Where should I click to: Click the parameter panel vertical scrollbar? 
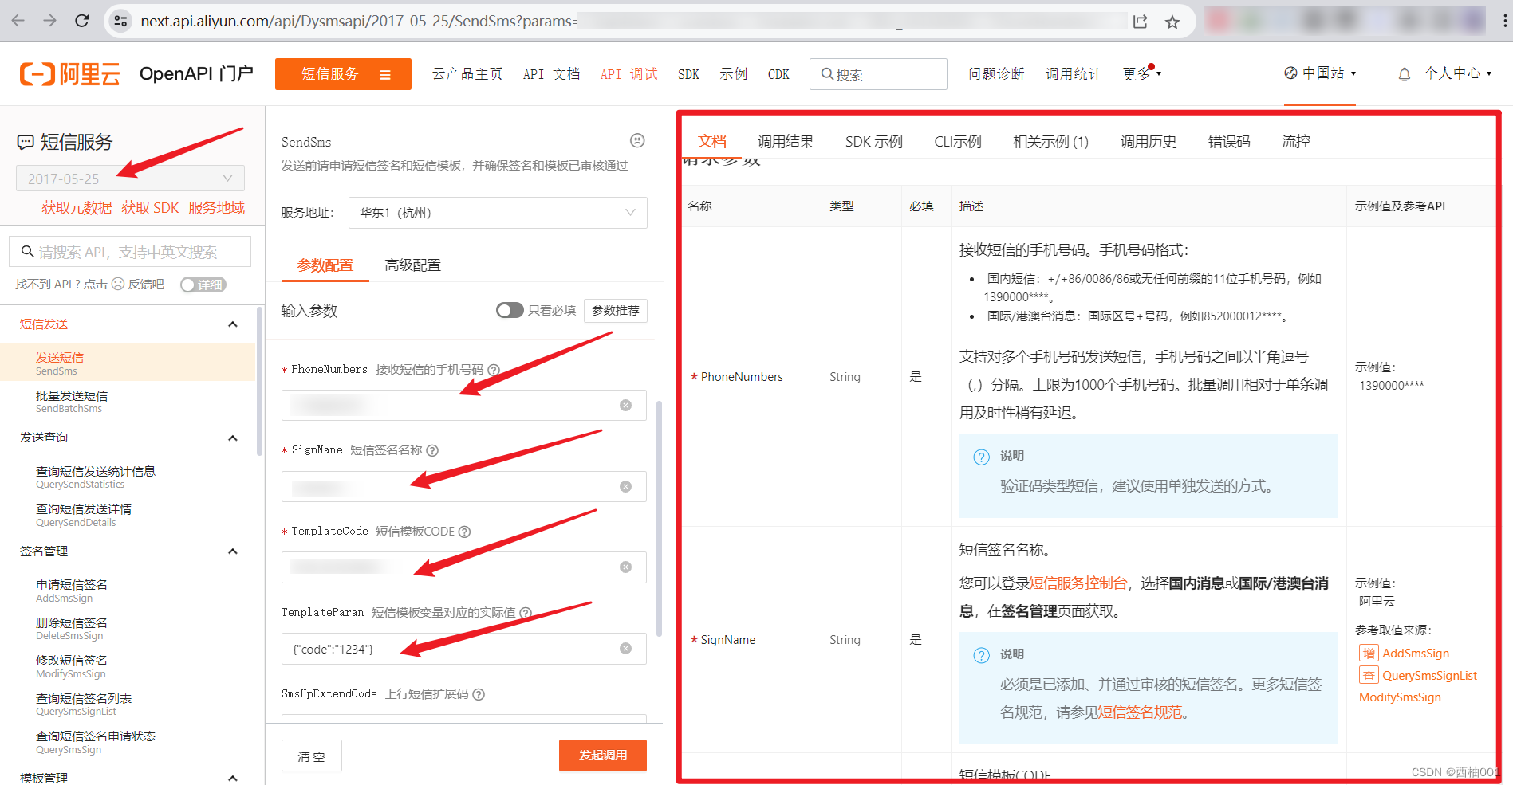click(x=659, y=518)
